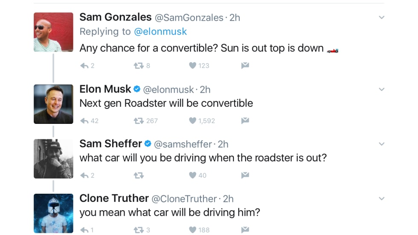Expand the chevron menu on Elon Musk's tweet
Viewport: 418px width, 235px height.
(382, 89)
